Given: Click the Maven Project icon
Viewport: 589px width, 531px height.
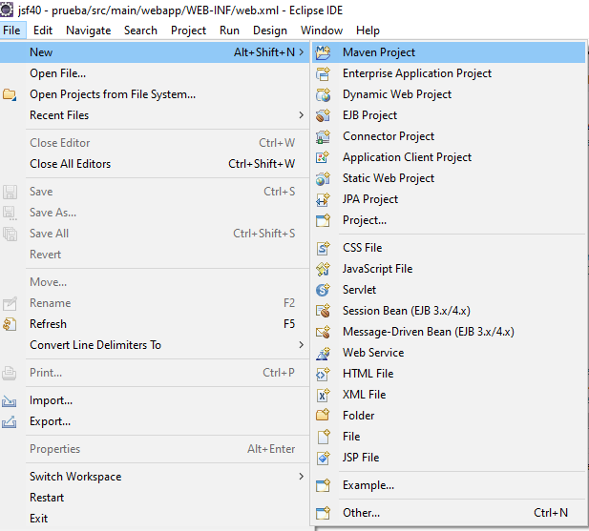Looking at the screenshot, I should point(323,52).
